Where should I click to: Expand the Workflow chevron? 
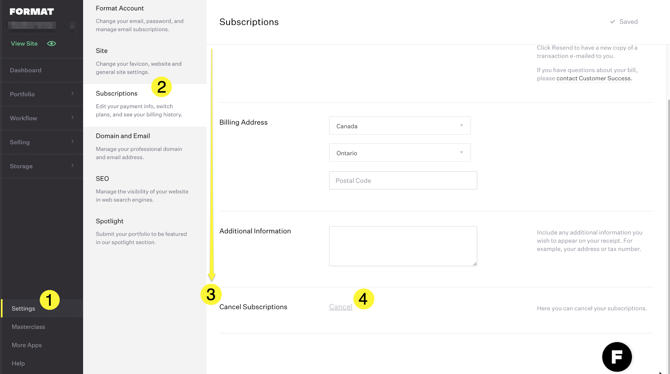click(x=73, y=118)
